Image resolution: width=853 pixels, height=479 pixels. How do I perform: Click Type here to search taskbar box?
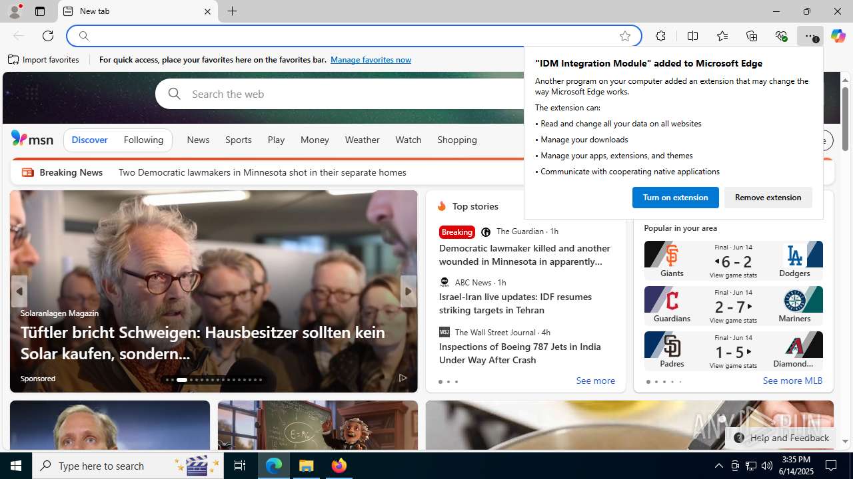(x=127, y=466)
